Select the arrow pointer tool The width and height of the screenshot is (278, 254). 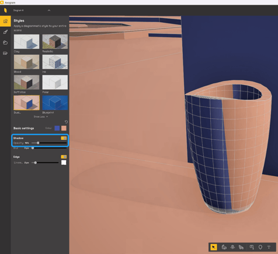point(214,247)
